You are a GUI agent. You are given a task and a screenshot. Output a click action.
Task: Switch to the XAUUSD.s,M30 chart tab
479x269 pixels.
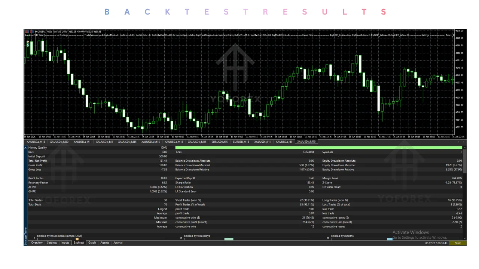tap(59, 142)
